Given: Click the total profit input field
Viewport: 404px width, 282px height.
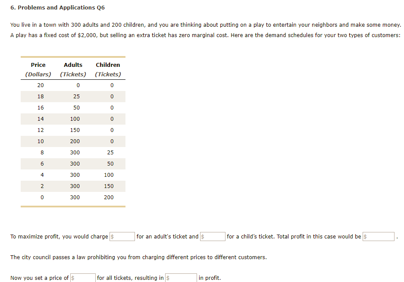Looking at the screenshot, I should point(379,236).
